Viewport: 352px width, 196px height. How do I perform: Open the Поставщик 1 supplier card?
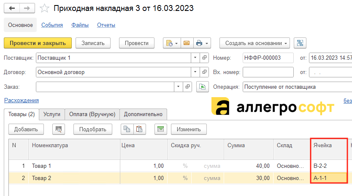[204, 58]
